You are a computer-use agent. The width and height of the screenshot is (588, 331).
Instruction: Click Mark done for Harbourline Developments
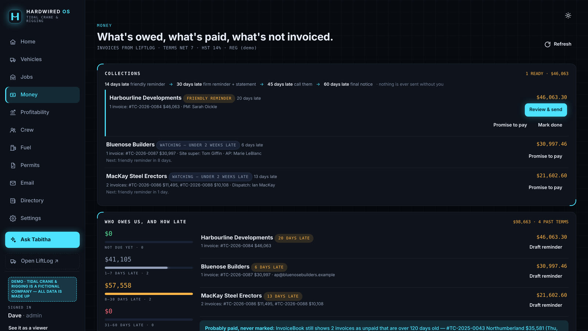(x=550, y=125)
